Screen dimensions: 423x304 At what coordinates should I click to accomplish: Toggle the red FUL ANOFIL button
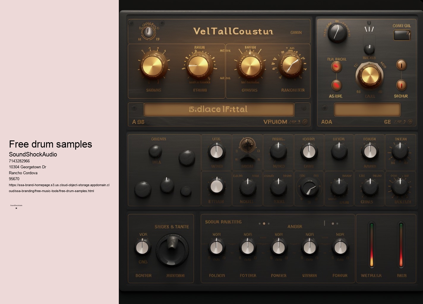tap(336, 67)
